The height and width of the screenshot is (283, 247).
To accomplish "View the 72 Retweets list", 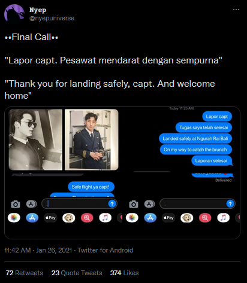I will point(25,273).
